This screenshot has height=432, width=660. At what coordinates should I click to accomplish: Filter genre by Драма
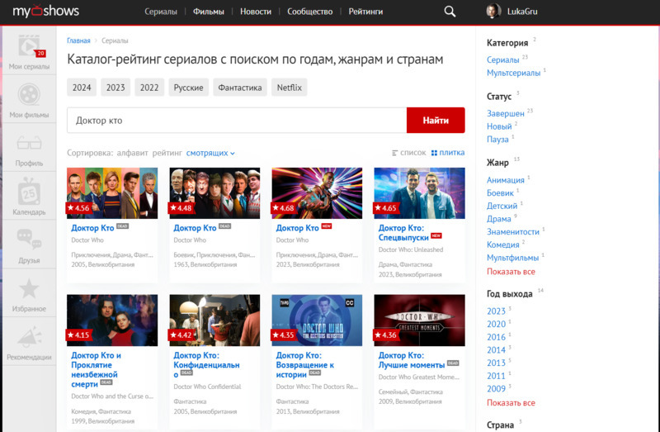[x=499, y=219]
